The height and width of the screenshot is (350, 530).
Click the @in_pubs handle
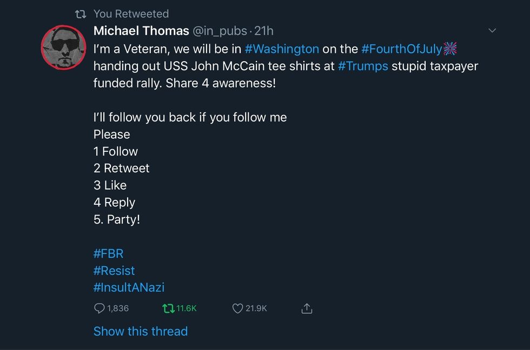(x=220, y=31)
